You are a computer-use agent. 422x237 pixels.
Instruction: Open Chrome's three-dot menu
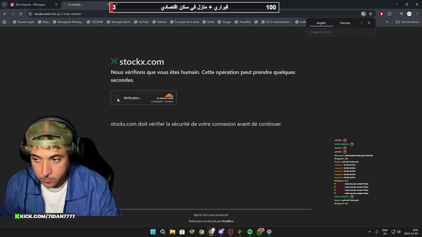click(417, 14)
